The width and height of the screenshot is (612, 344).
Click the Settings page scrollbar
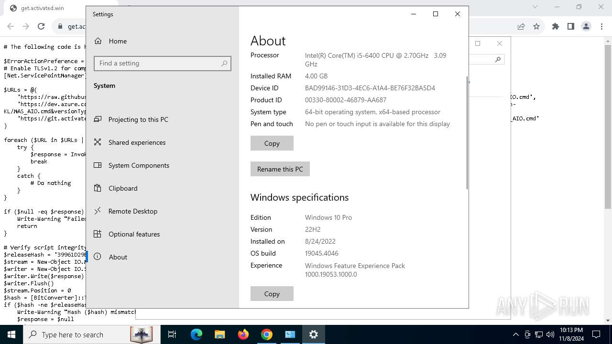[467, 133]
